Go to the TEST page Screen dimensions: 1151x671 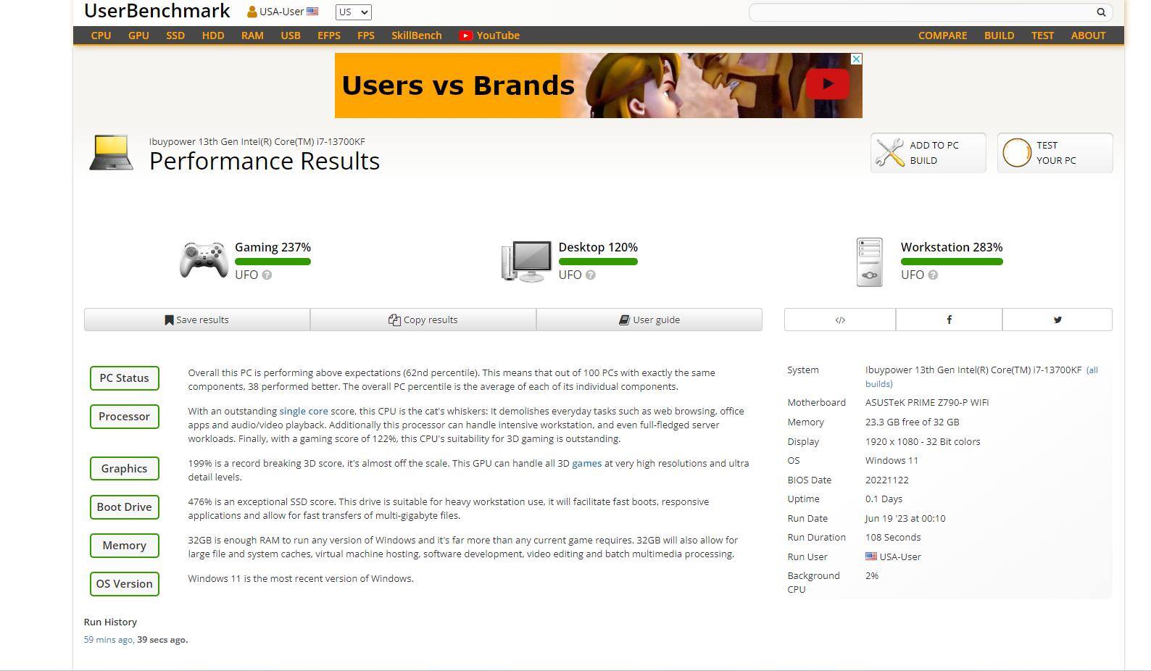[1042, 36]
